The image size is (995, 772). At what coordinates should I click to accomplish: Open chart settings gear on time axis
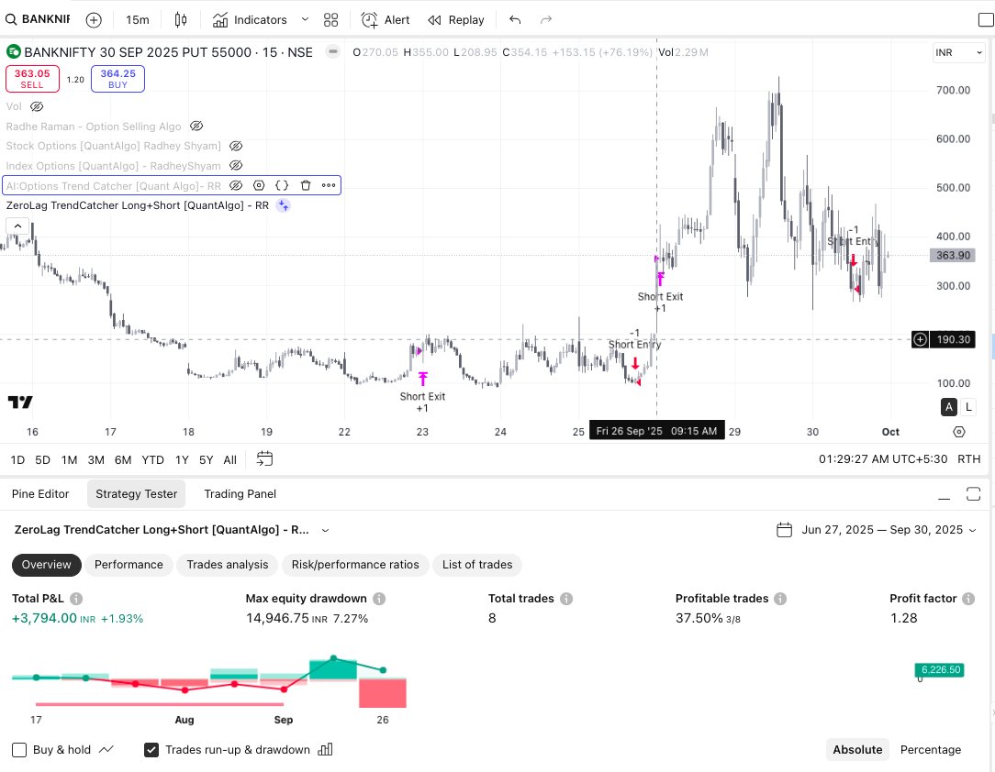(959, 432)
